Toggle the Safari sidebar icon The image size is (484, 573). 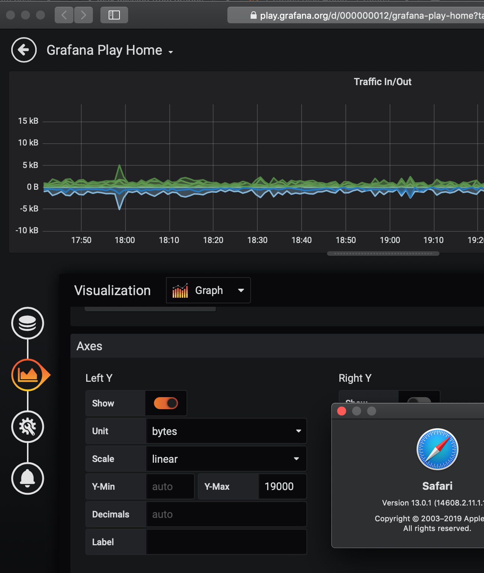114,15
